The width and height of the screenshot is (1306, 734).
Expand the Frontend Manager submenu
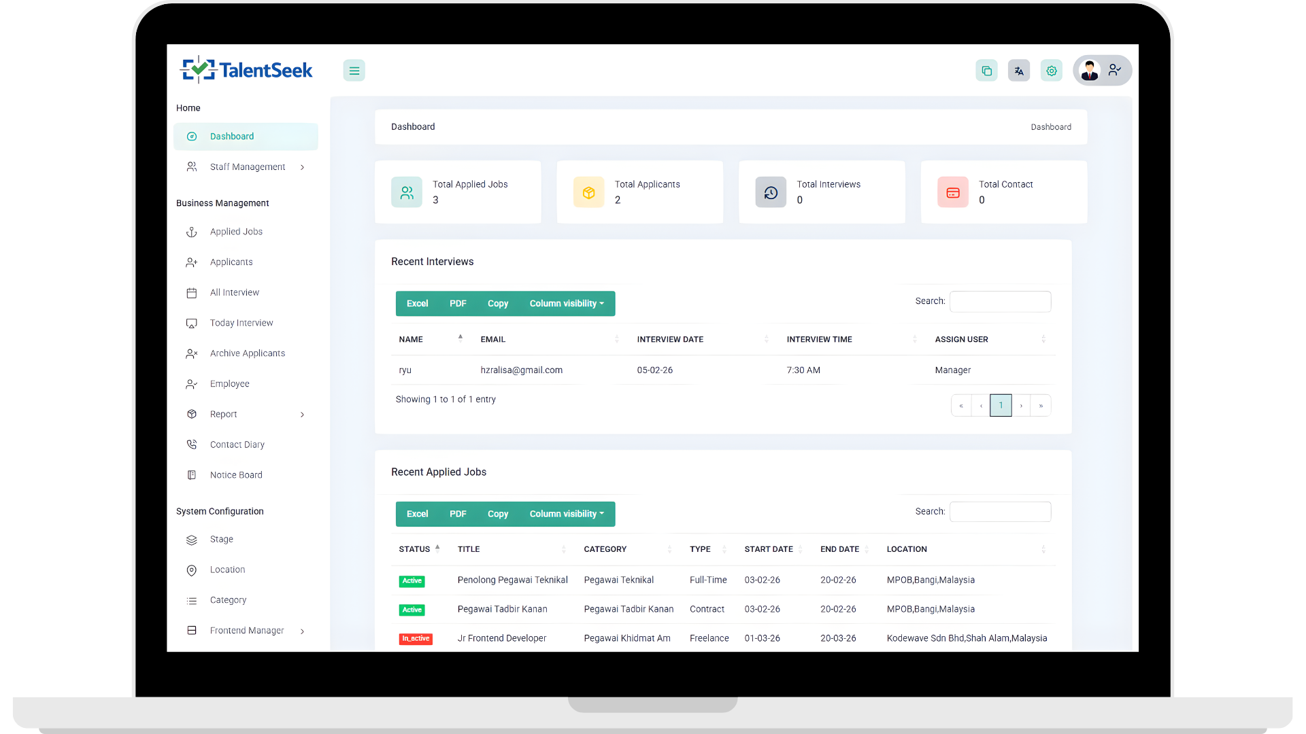[302, 631]
